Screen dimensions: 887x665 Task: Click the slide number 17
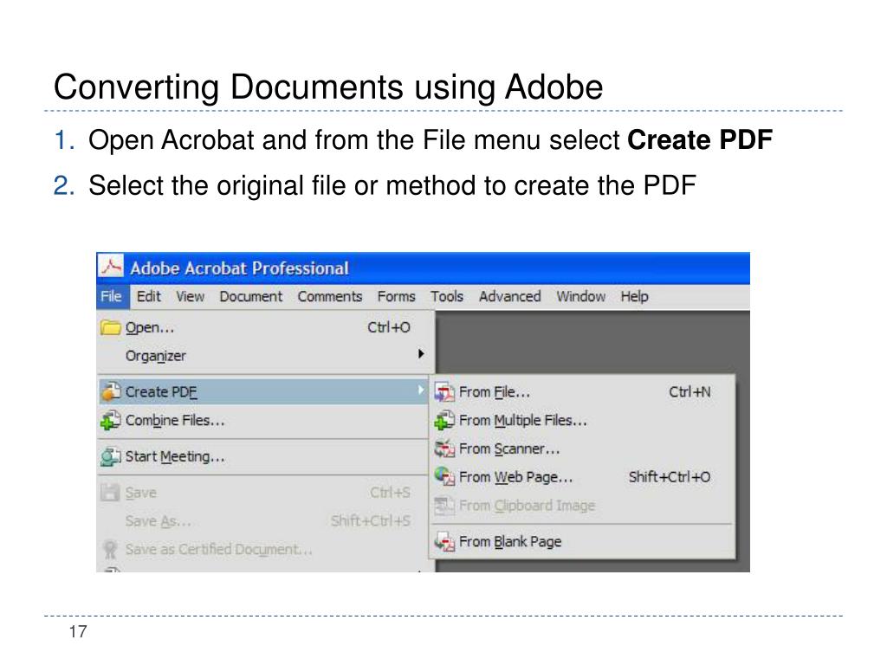click(x=78, y=631)
